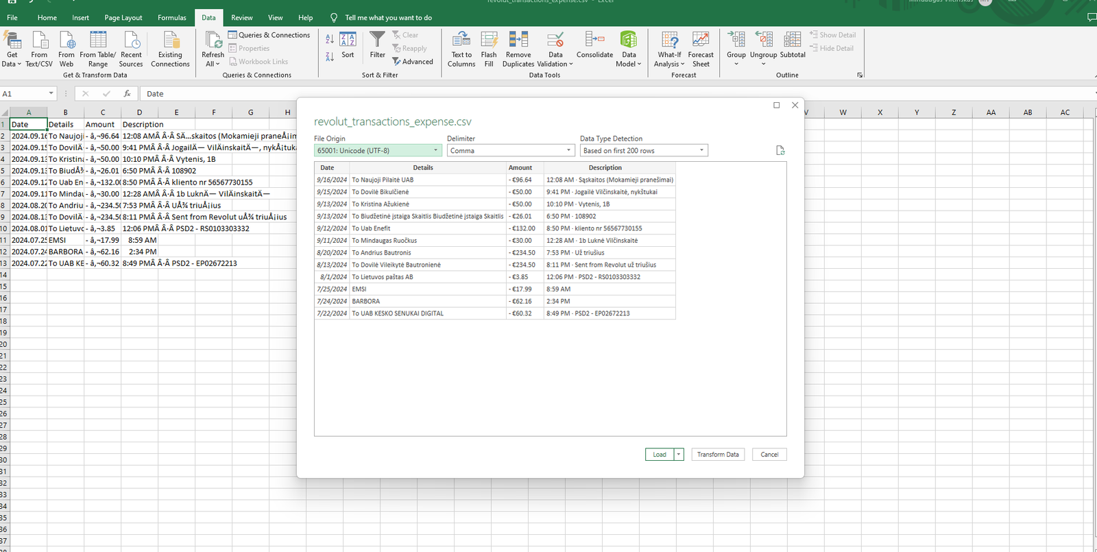Open Consolidate tool
Viewport: 1097px width, 552px height.
(594, 45)
